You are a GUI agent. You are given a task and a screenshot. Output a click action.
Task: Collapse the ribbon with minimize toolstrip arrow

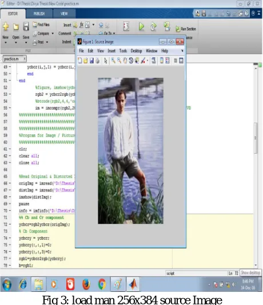(x=259, y=13)
